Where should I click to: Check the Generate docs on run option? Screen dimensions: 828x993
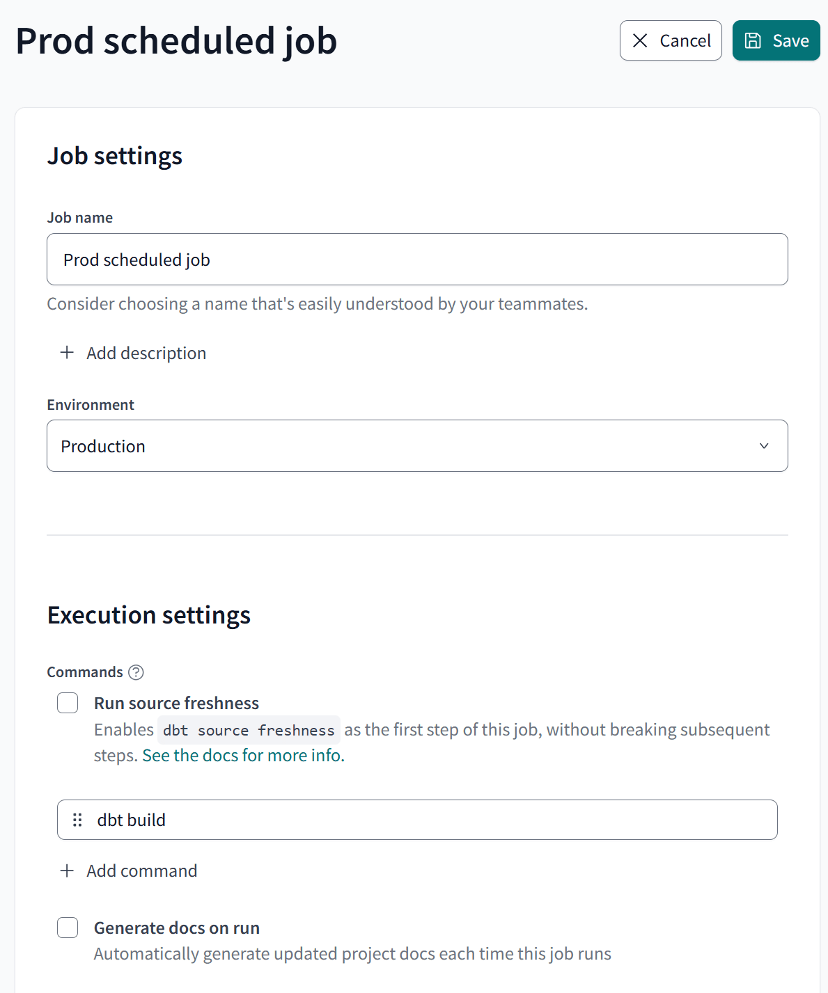pos(68,928)
